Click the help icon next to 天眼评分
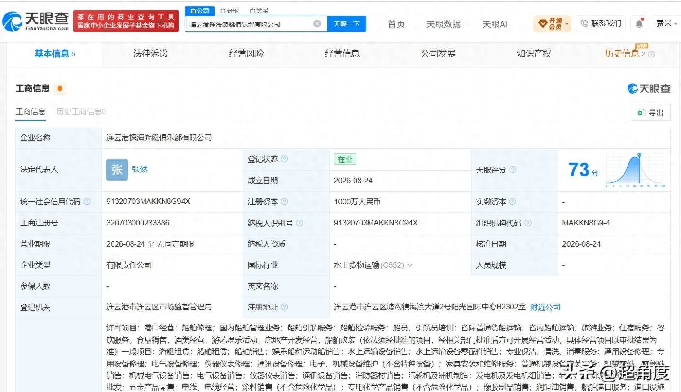Screen dimensions: 681x392 (513, 170)
